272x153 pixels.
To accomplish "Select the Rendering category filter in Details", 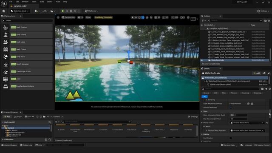I will pos(245,93).
